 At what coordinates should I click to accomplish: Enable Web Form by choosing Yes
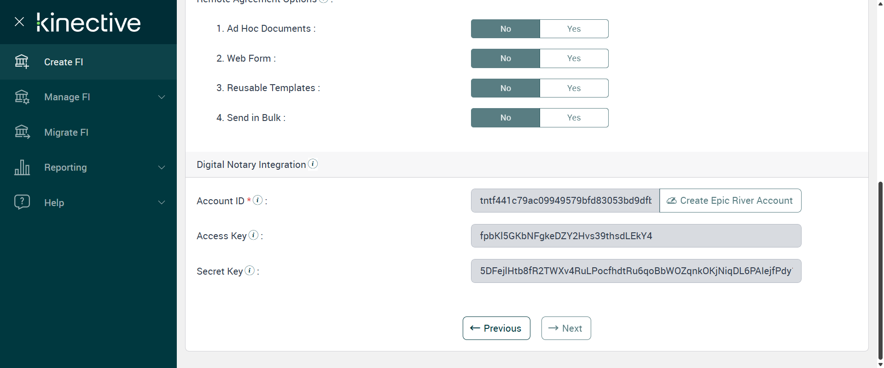pyautogui.click(x=574, y=58)
